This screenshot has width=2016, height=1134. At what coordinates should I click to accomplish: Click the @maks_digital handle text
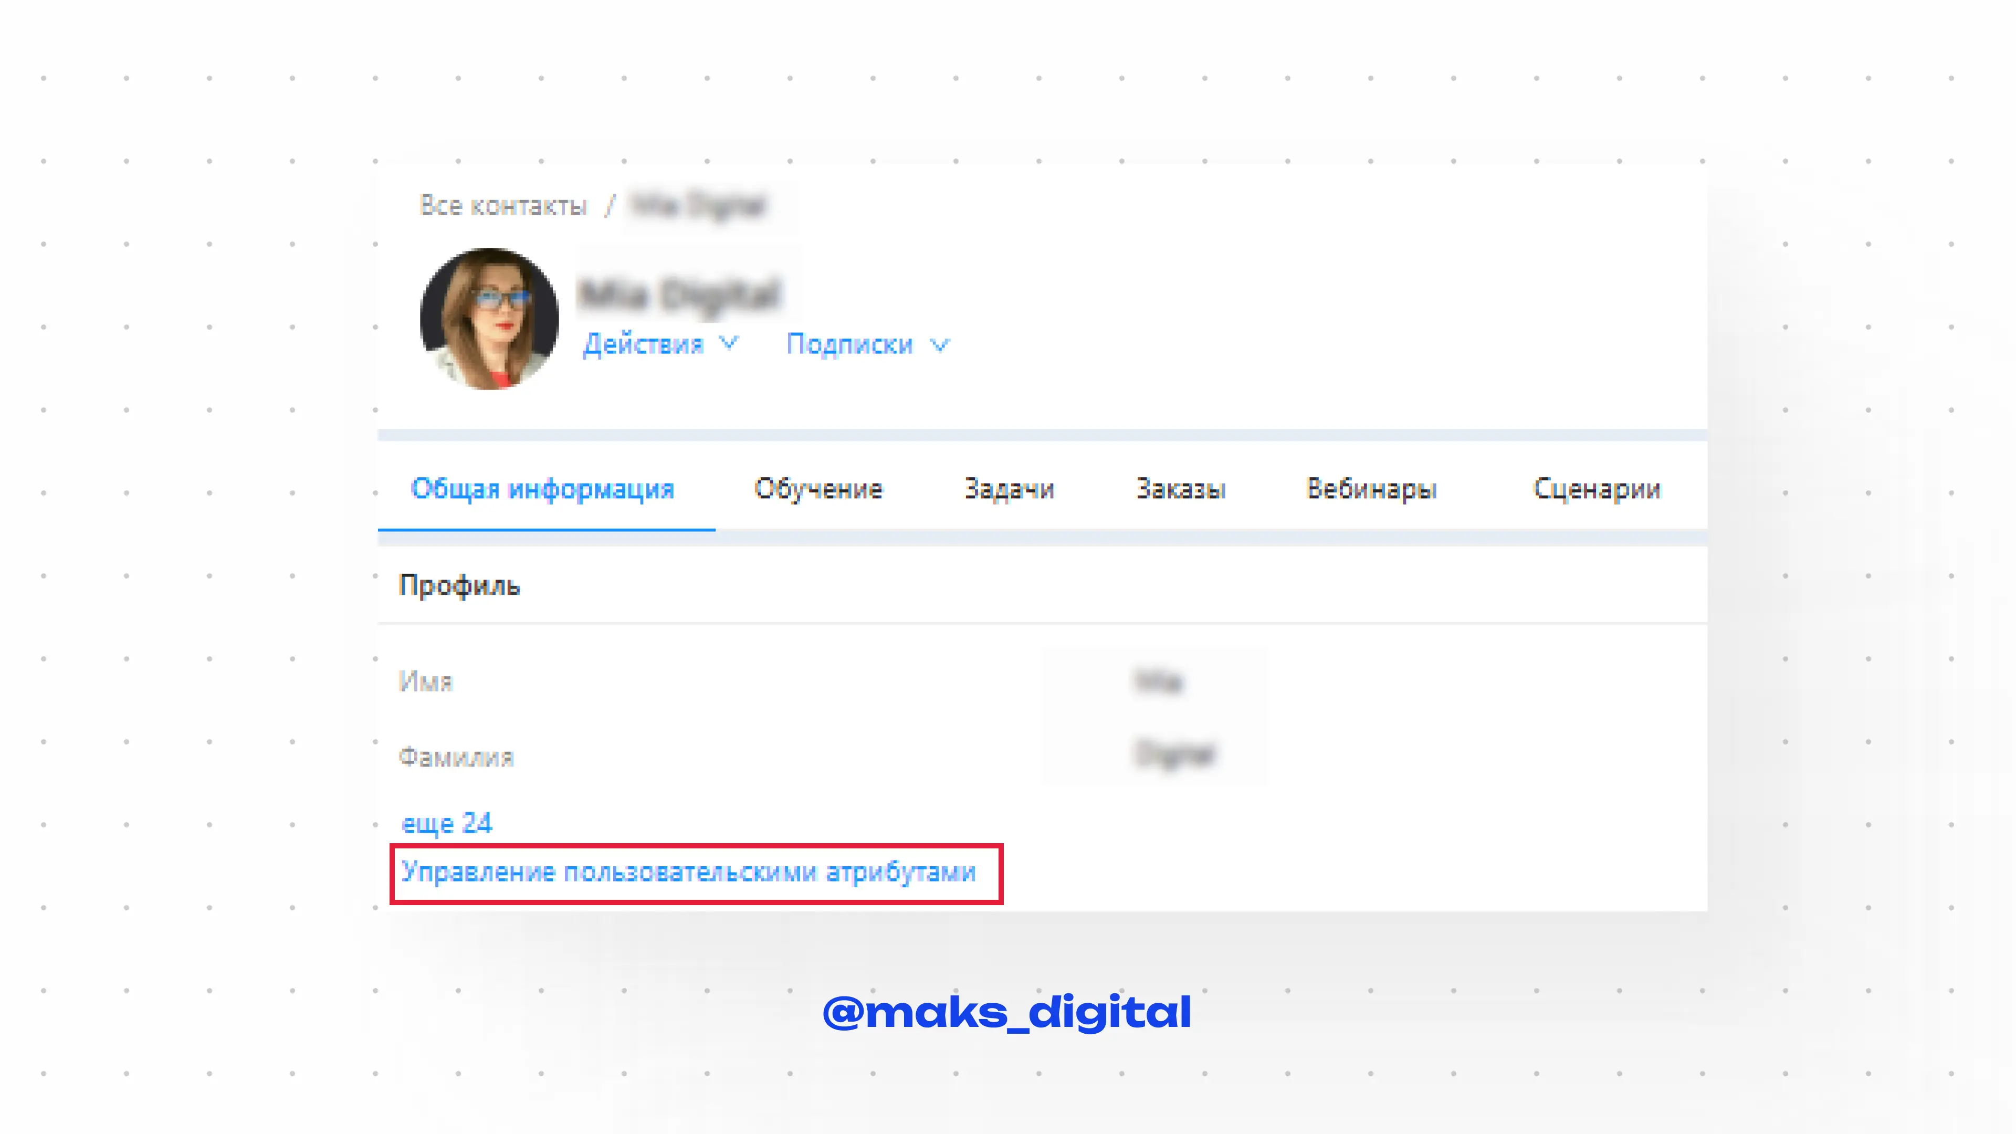(1007, 1012)
